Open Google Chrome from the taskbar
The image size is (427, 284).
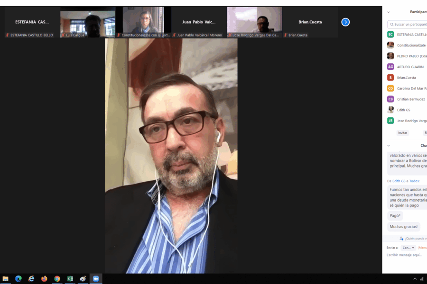[57, 279]
